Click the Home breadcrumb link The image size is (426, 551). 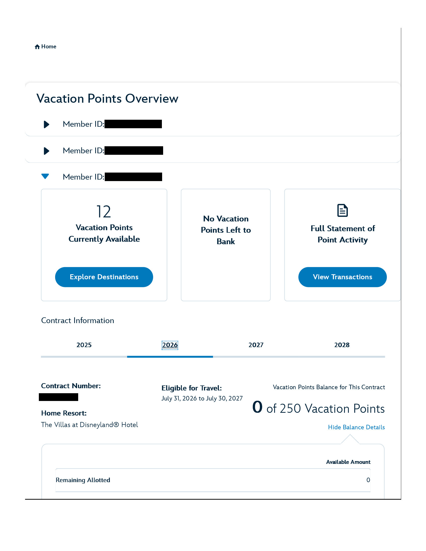click(49, 47)
